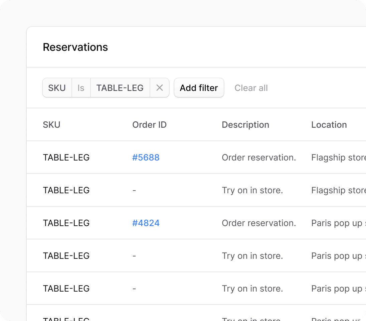Image resolution: width=366 pixels, height=321 pixels.
Task: Sort by the Location column header
Action: coord(329,124)
